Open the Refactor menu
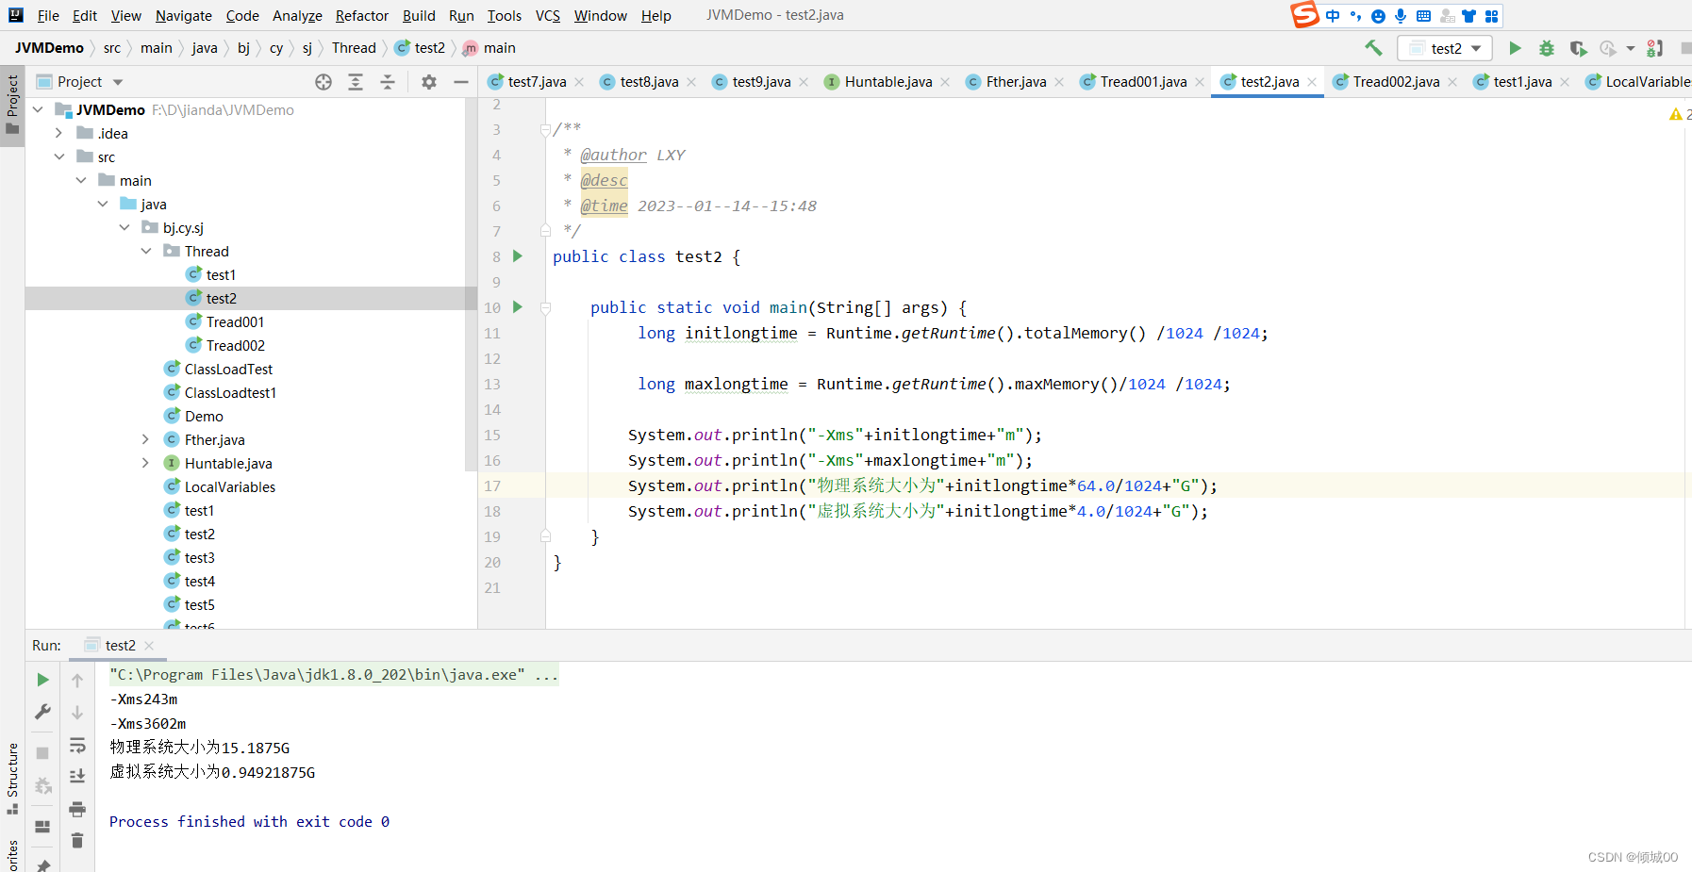Screen dimensions: 1692x872 (x=362, y=15)
